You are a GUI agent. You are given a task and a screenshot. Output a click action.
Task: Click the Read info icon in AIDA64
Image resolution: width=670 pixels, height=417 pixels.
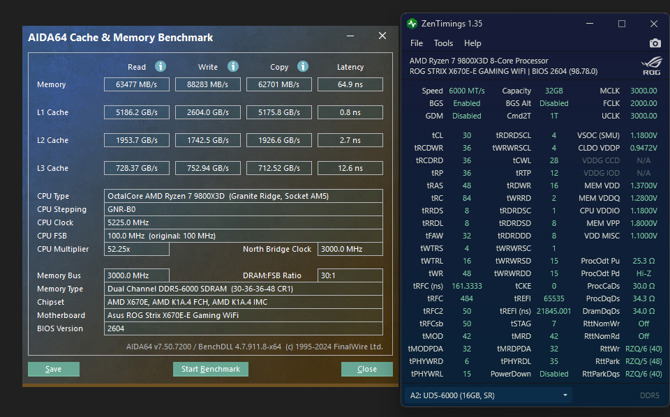(161, 66)
